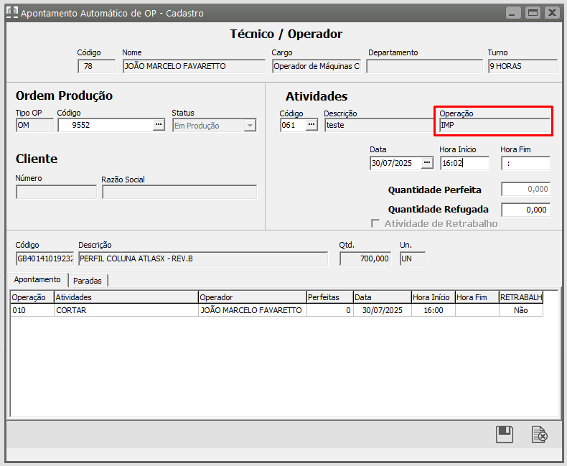Click the Ordem Produção Código field 9552

click(104, 125)
